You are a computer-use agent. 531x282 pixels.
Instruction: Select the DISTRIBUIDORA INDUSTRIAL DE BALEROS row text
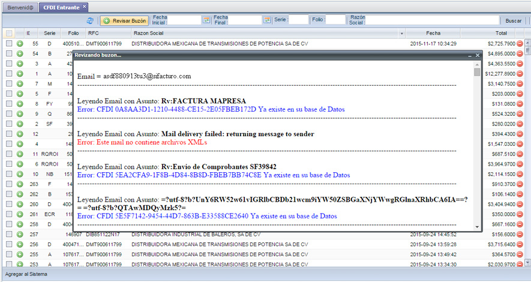[x=196, y=234]
